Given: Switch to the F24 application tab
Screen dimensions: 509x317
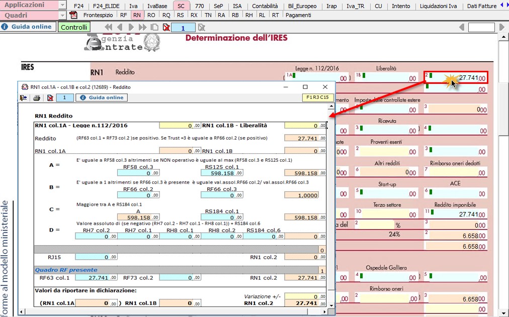Looking at the screenshot, I should click(78, 6).
